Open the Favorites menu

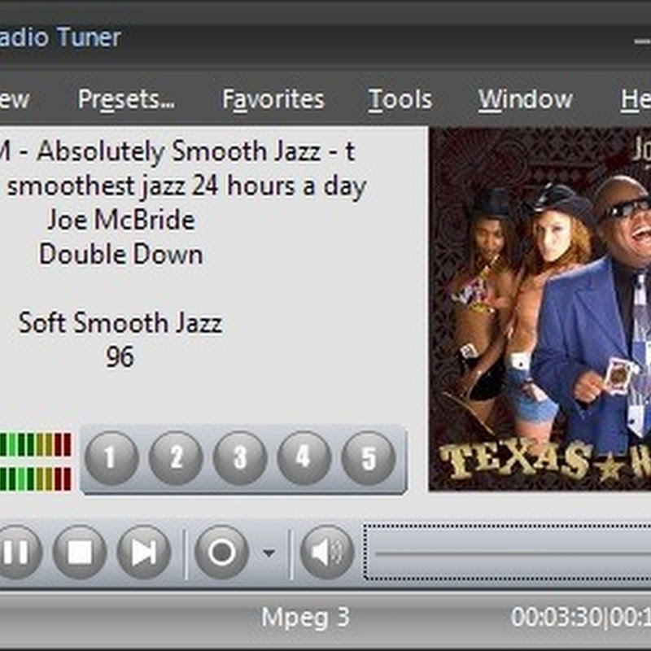pyautogui.click(x=273, y=99)
